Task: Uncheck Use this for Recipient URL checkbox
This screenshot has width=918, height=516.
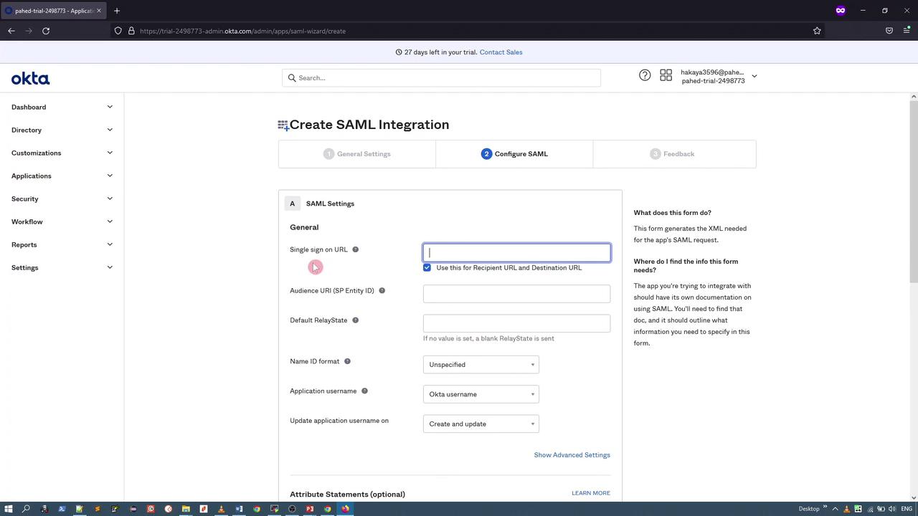Action: pos(427,267)
